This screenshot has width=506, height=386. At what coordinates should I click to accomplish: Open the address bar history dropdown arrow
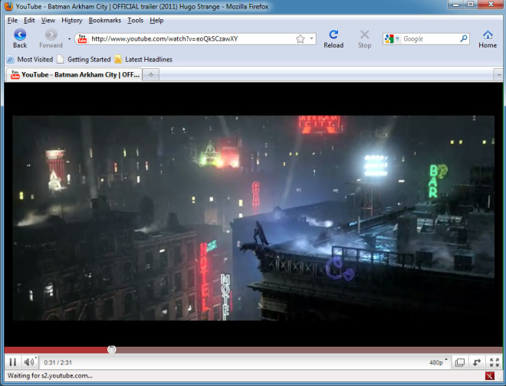(311, 38)
